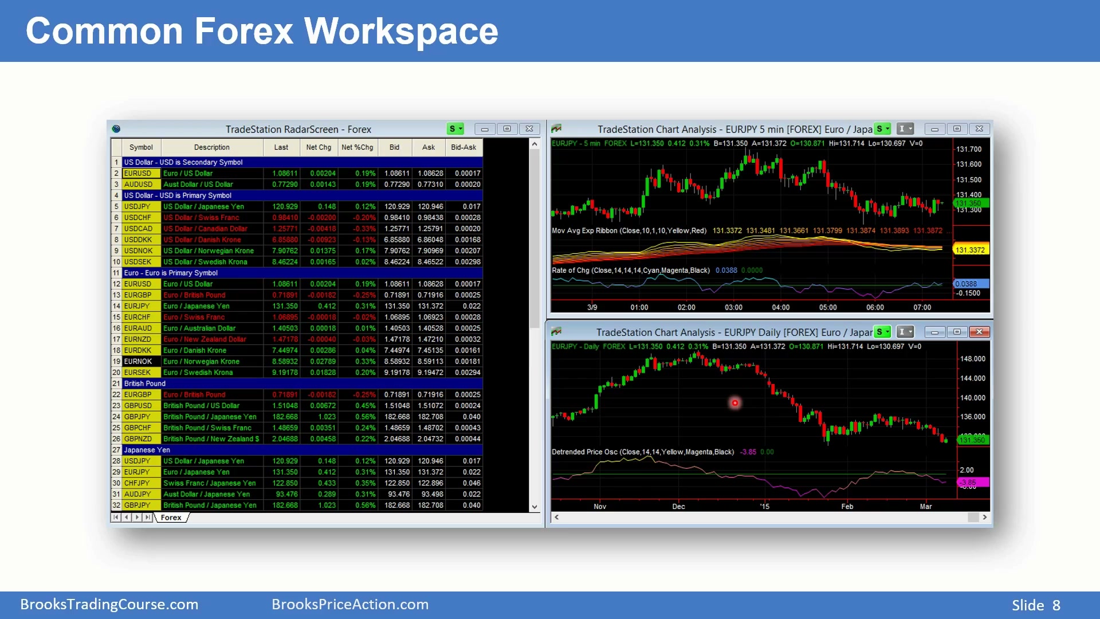
Task: Click the 'Detrended Price Osc' indicator label
Action: 643,452
